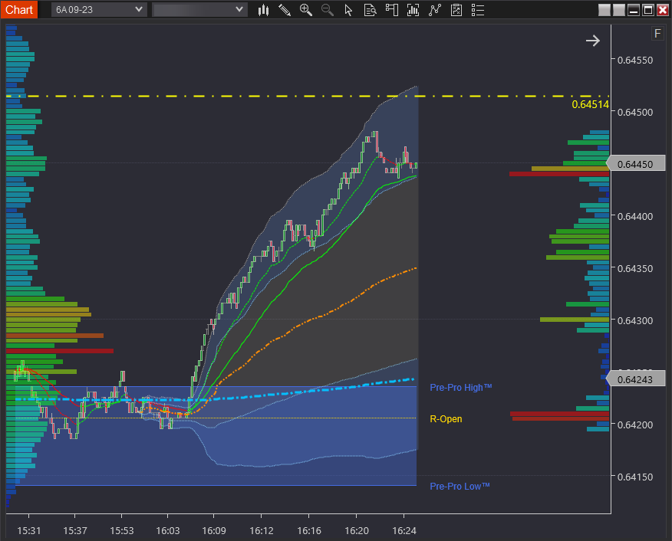Click the 0.64300 price axis label
672x541 pixels.
click(x=635, y=320)
